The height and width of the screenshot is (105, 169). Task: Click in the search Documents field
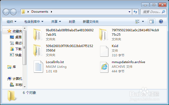[x=151, y=12]
